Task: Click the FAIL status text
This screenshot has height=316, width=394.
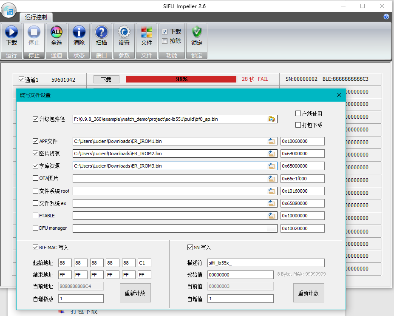Action: 263,79
